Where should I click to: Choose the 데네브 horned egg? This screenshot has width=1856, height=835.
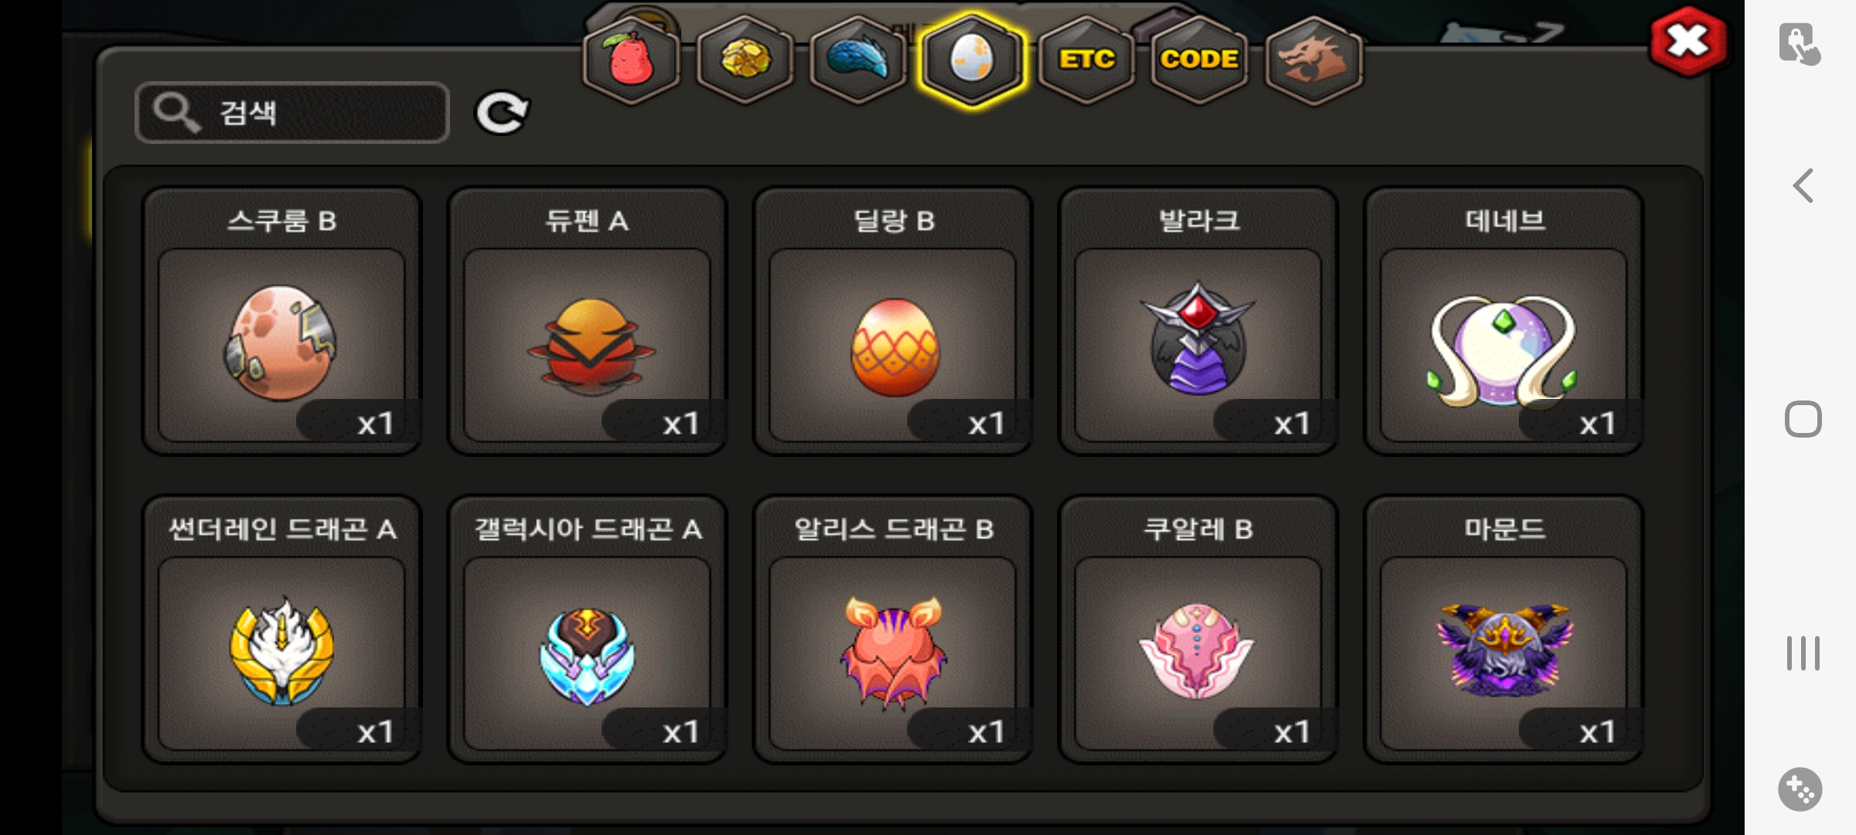(1504, 321)
